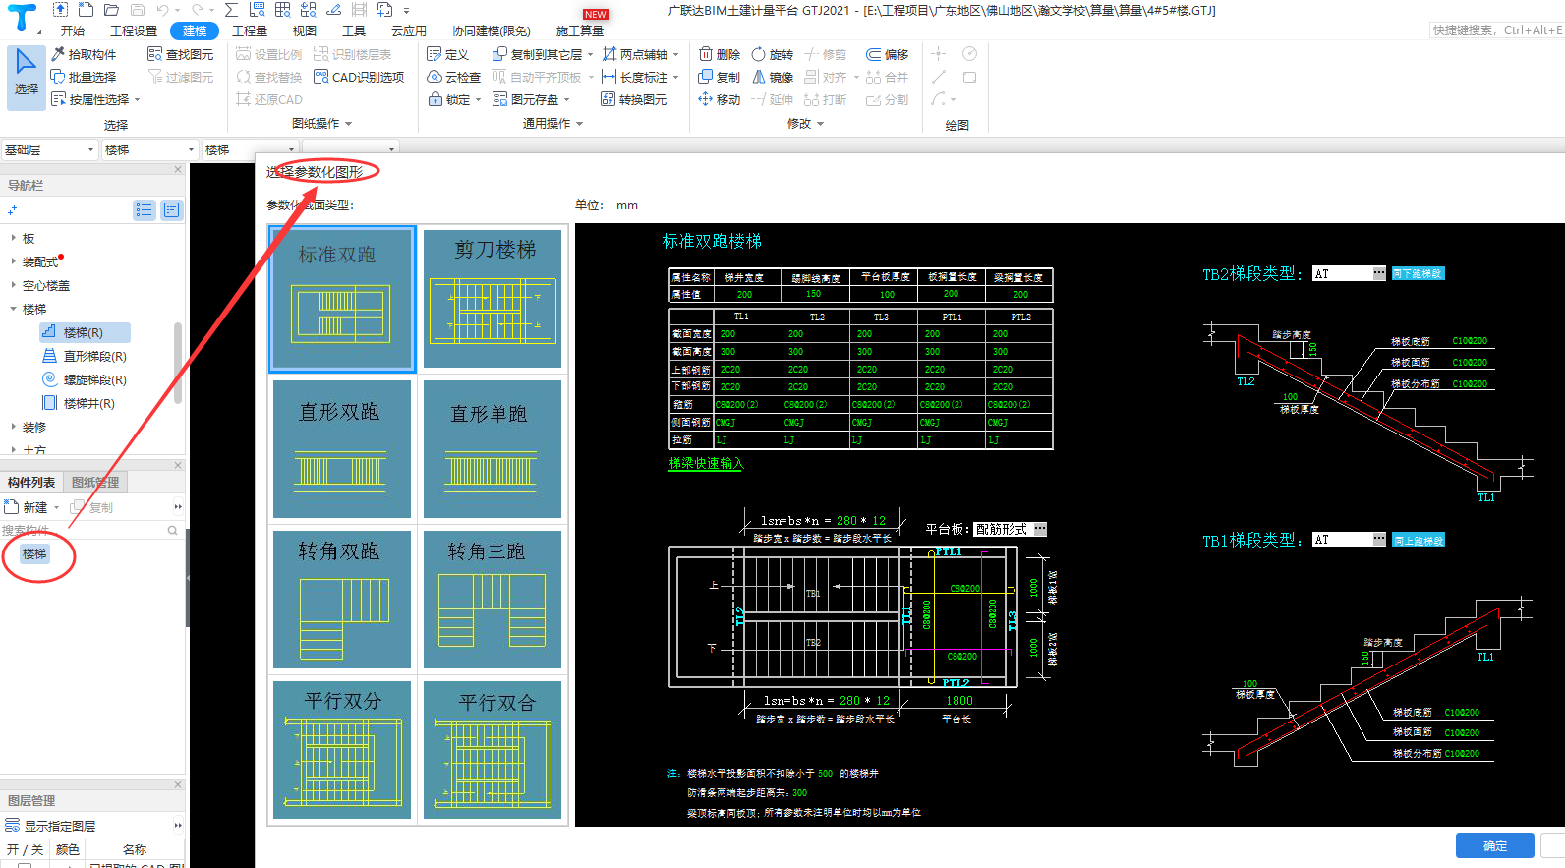Click 梯梁快速输入 link

706,463
